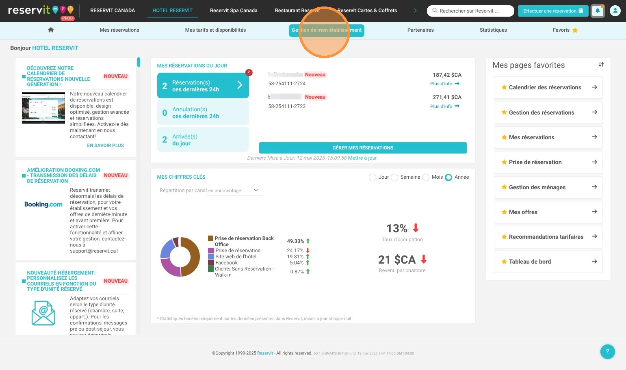Switch to Reservit Spa Canada tab
This screenshot has height=370, width=626.
click(234, 11)
